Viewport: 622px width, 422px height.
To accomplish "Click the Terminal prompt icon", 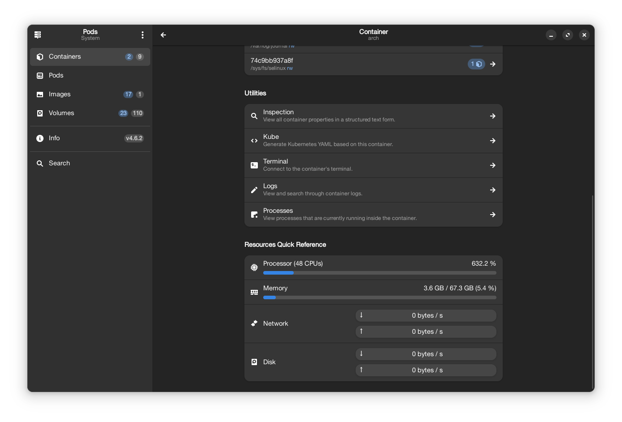I will coord(254,165).
